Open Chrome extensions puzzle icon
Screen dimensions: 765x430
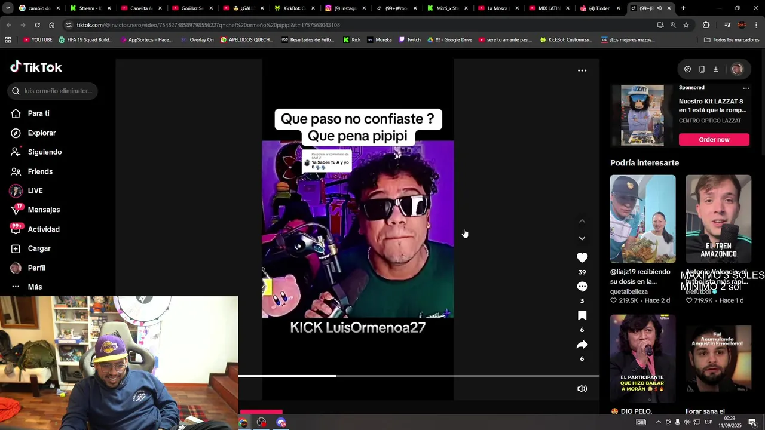point(706,25)
